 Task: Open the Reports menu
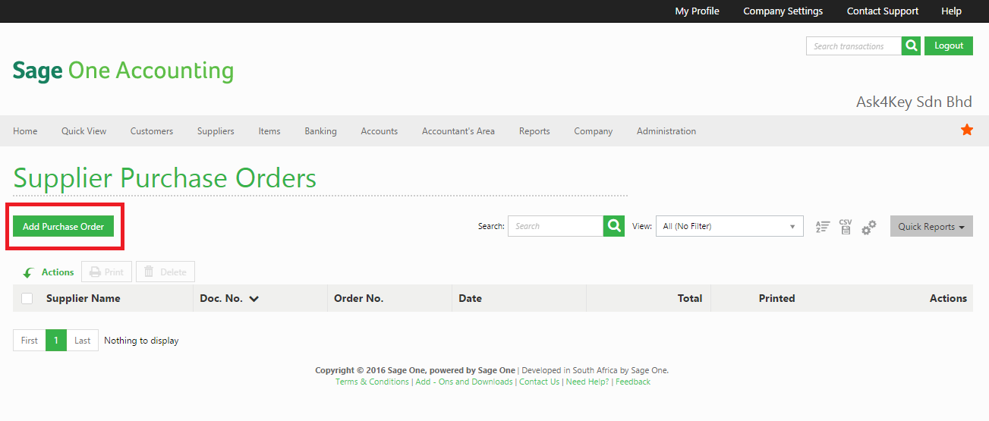click(x=534, y=131)
